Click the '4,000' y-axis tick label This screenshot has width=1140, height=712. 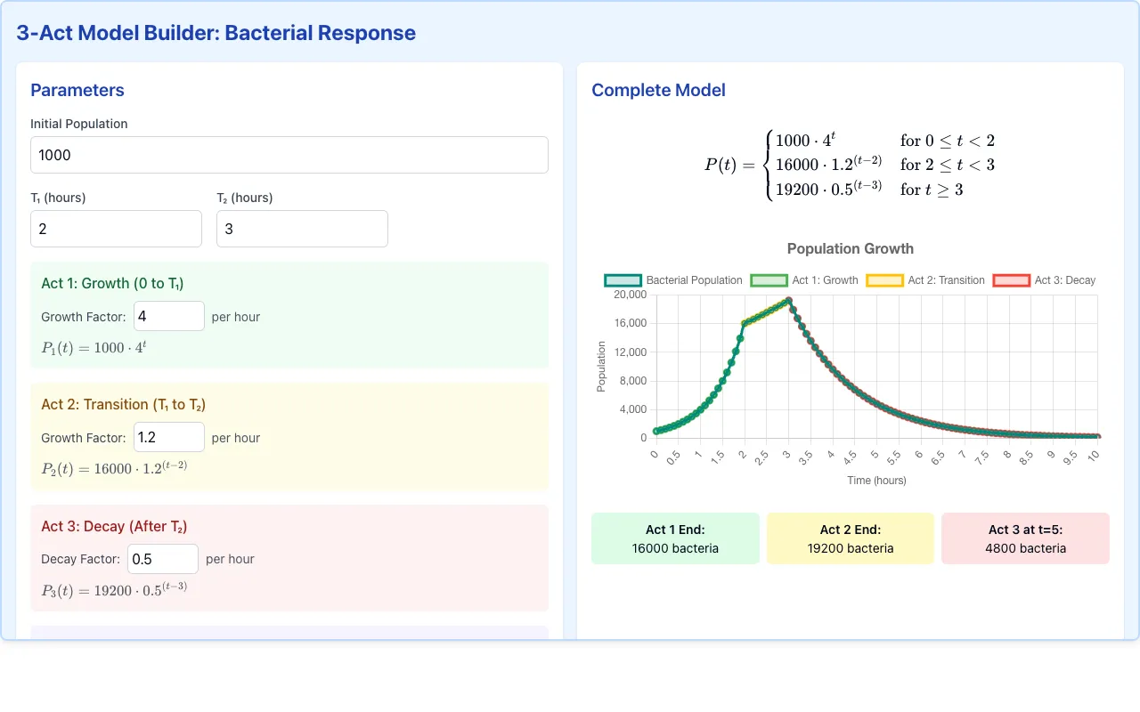pyautogui.click(x=632, y=409)
